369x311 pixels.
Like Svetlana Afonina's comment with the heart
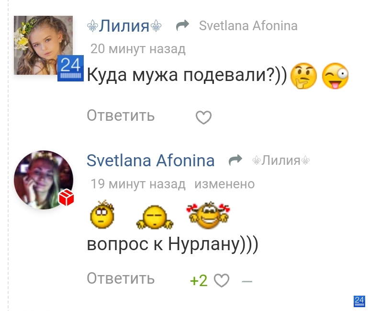222,280
